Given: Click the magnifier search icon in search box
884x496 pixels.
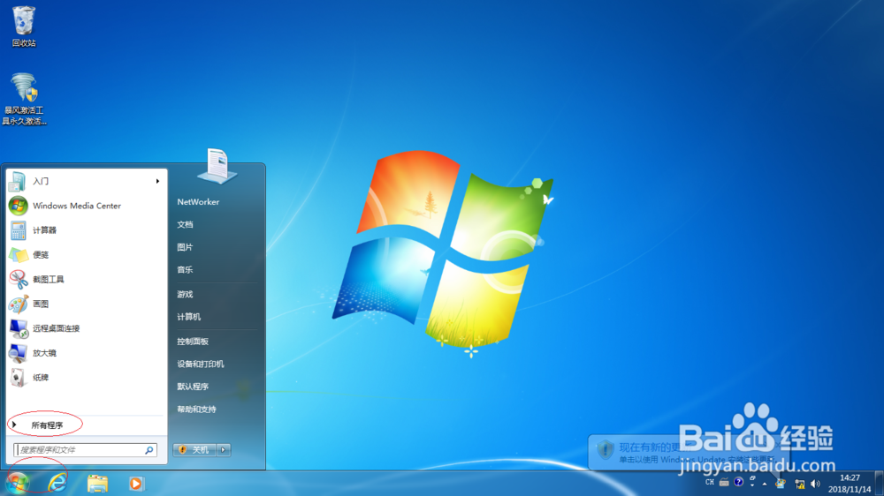Looking at the screenshot, I should [x=149, y=450].
